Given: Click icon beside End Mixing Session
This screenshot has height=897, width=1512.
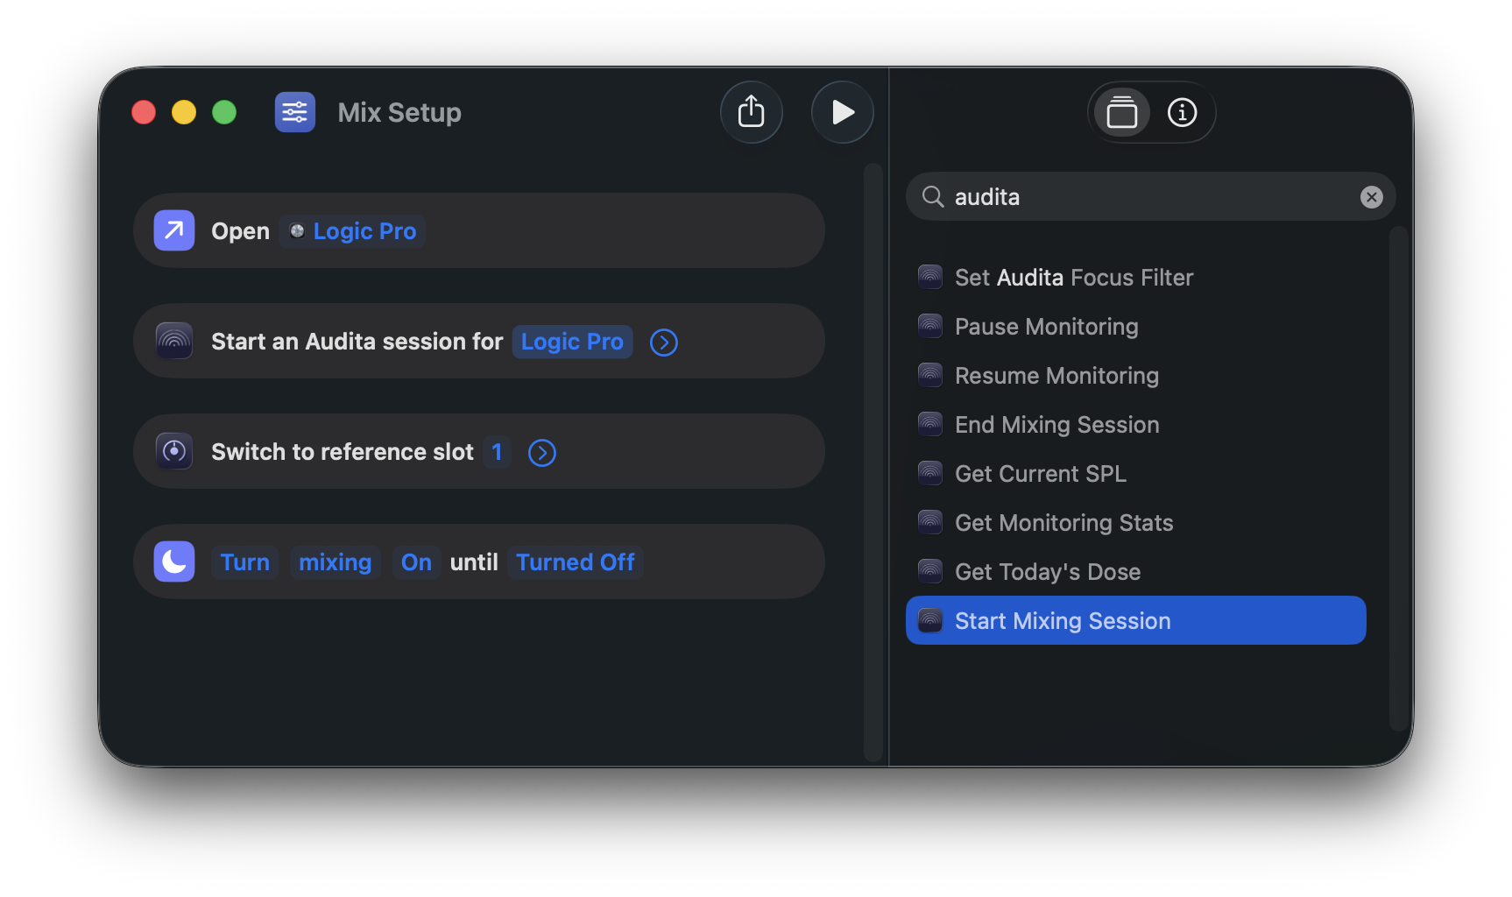Looking at the screenshot, I should point(929,424).
